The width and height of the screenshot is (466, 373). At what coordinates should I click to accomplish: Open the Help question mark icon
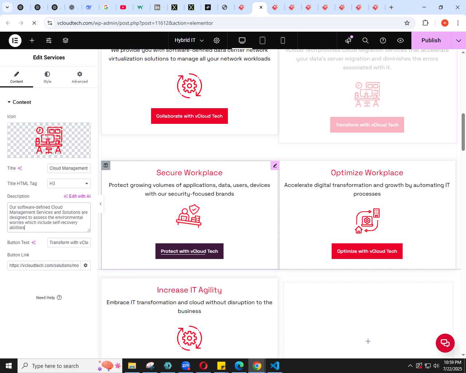tap(383, 40)
